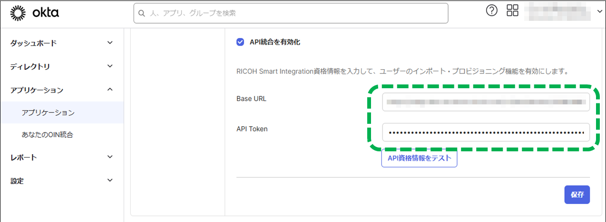
Task: Click the Base URL input field
Action: [x=486, y=102]
